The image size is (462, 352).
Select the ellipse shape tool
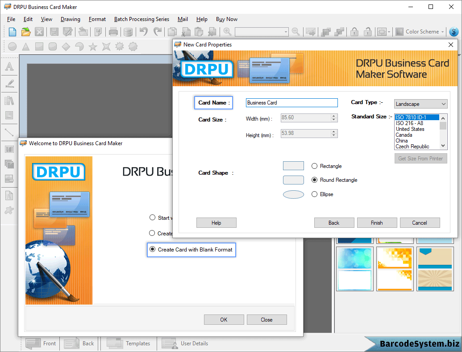[12, 46]
